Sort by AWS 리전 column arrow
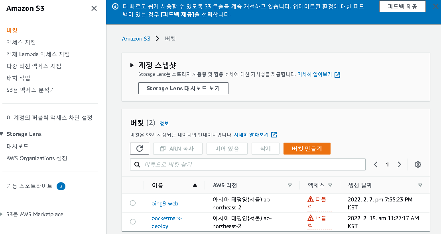Screen dimensions: 441x234 (290, 185)
